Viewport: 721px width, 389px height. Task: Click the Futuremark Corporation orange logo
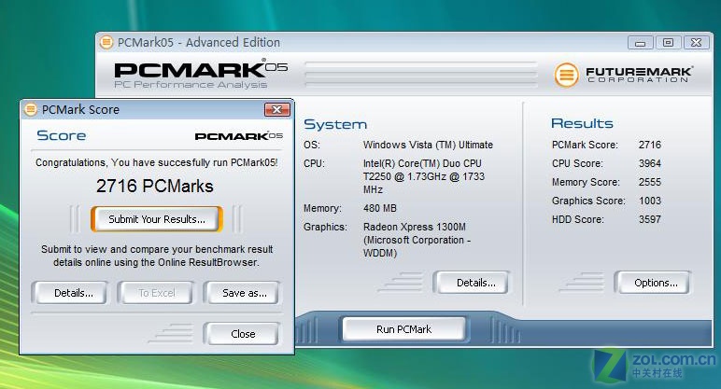pyautogui.click(x=567, y=75)
